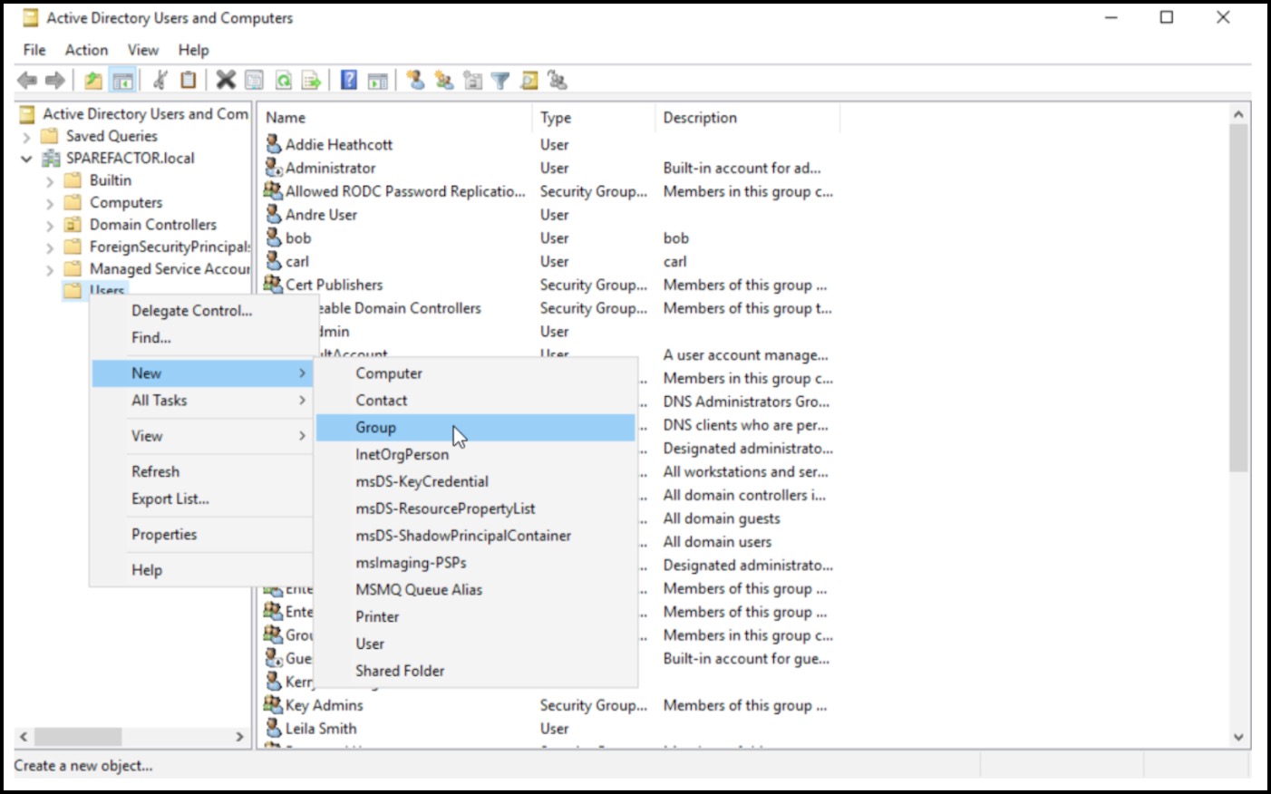This screenshot has width=1271, height=794.
Task: Sort by the Description column header
Action: click(748, 118)
